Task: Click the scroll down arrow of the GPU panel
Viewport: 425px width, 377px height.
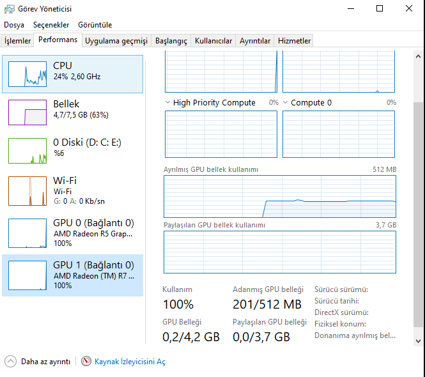Action: click(419, 341)
